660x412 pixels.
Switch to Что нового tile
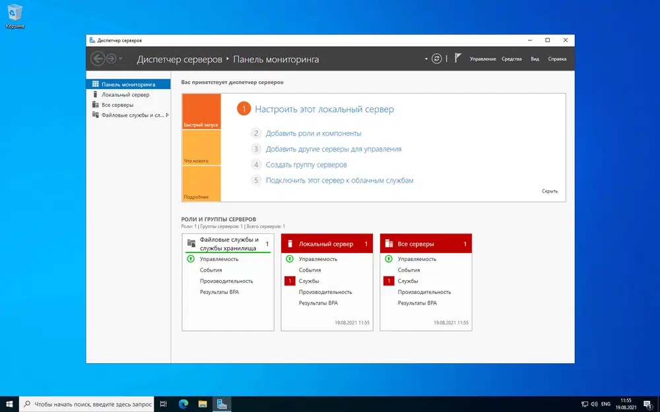[x=201, y=148]
